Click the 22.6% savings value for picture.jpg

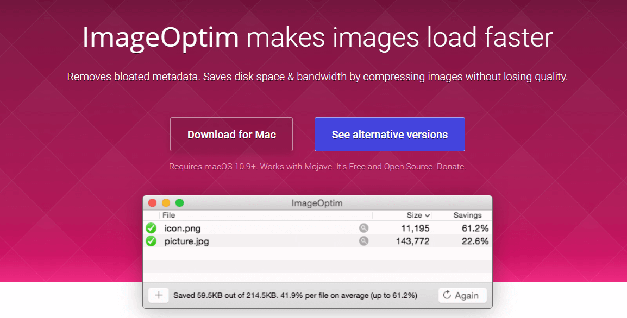point(475,241)
